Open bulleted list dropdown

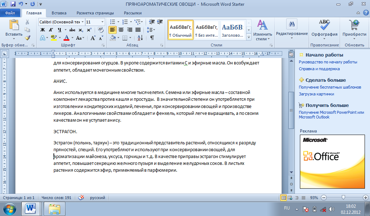[118, 22]
